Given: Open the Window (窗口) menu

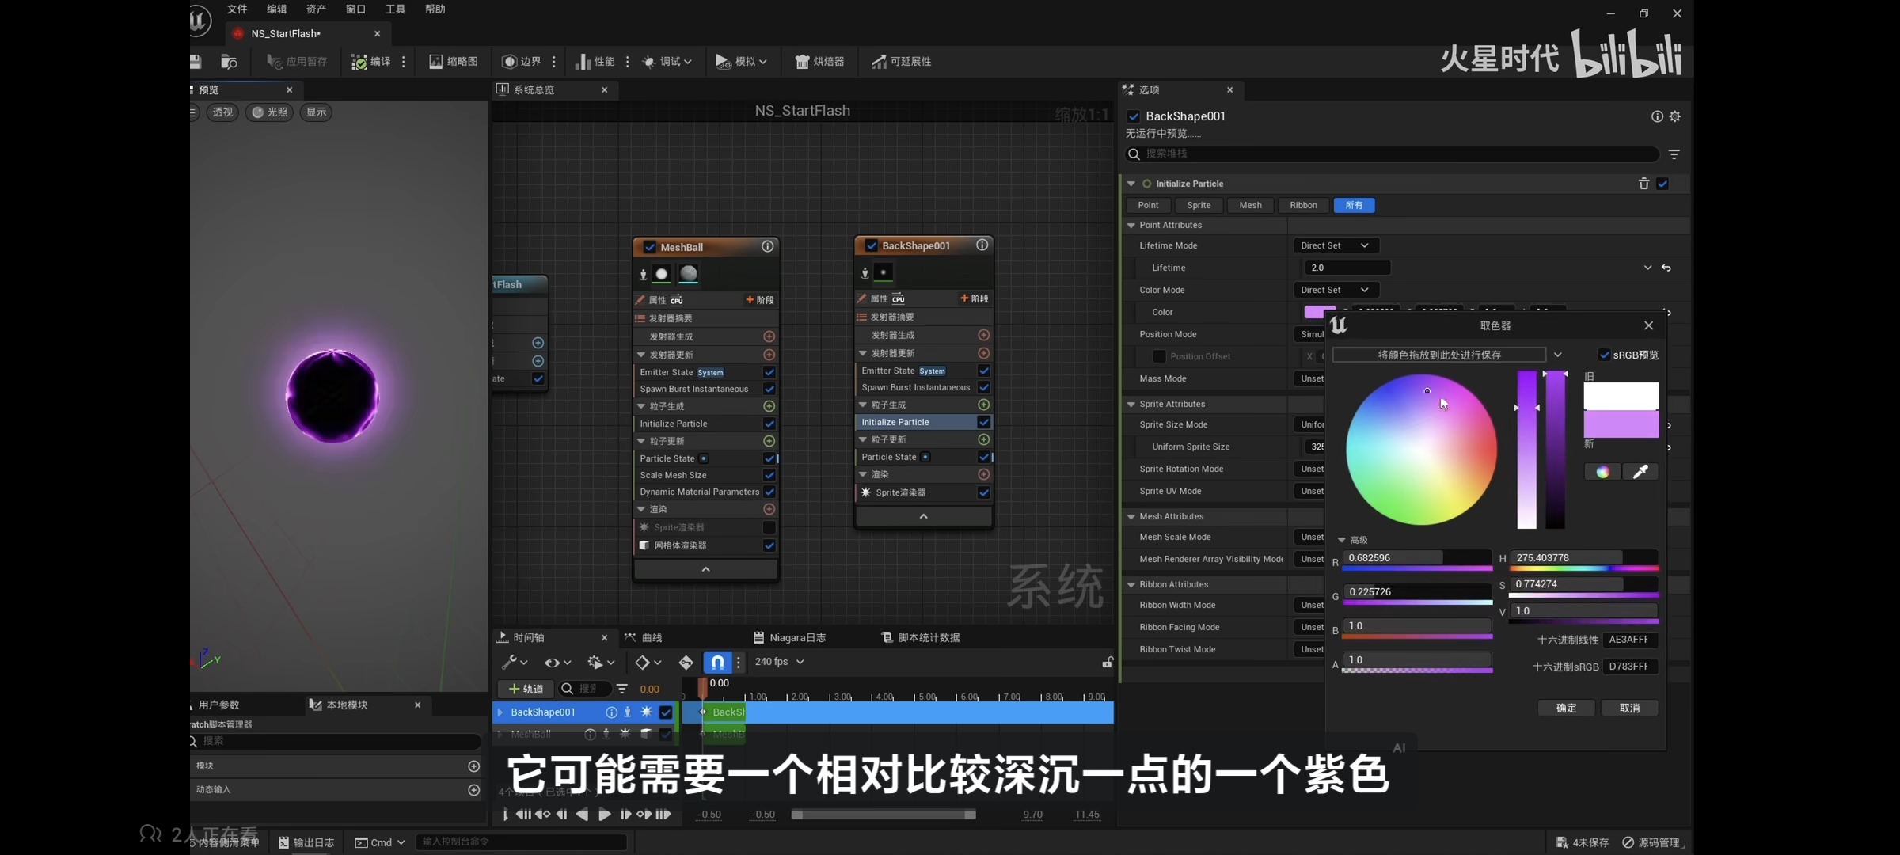Looking at the screenshot, I should (x=355, y=9).
